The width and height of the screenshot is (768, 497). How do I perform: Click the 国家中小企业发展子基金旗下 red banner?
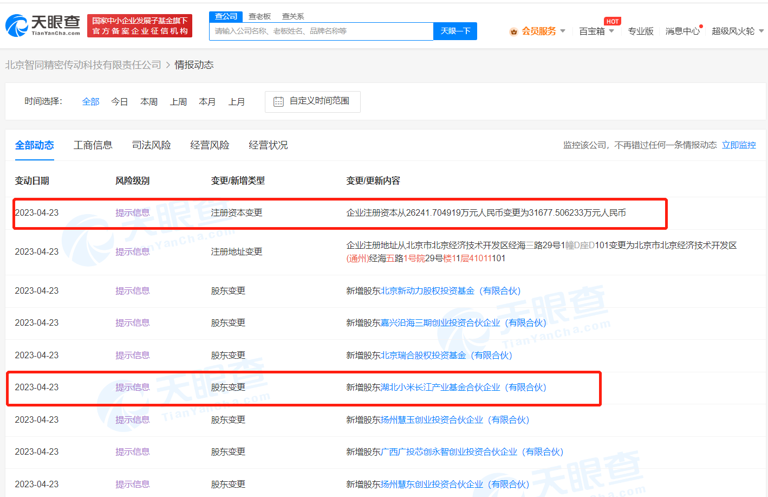[140, 25]
